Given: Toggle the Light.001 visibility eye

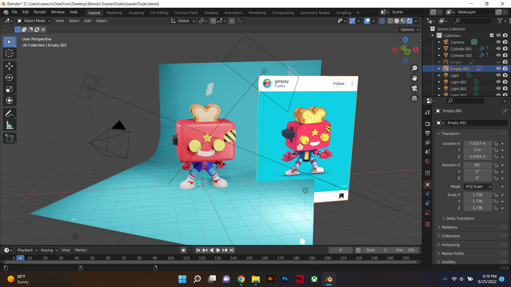Looking at the screenshot, I should [498, 82].
